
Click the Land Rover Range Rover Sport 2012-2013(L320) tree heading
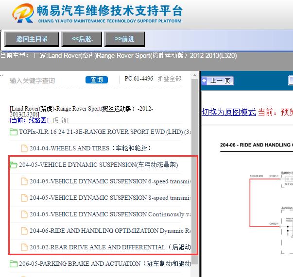pos(81,112)
